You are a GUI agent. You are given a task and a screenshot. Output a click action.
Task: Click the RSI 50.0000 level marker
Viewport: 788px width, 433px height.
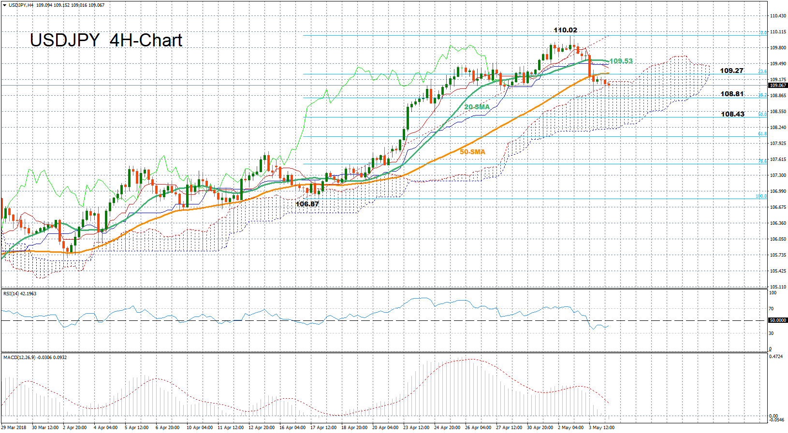777,320
